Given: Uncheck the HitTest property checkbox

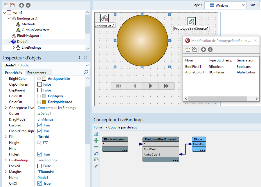Looking at the screenshot, I should coord(39,154).
